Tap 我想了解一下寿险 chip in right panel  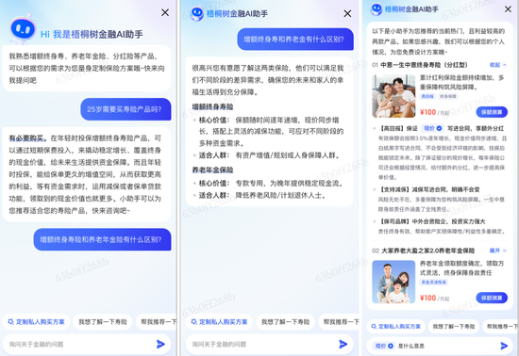454,326
